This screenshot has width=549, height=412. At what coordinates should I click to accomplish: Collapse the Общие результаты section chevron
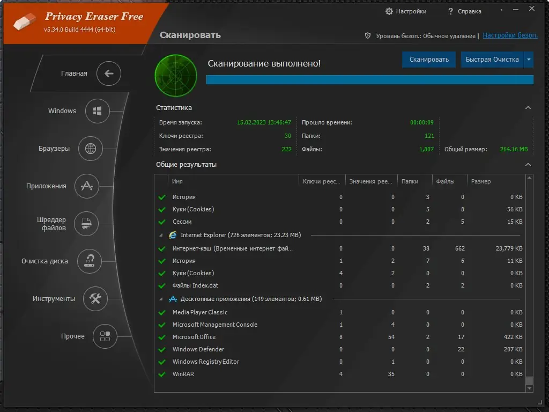pyautogui.click(x=528, y=164)
